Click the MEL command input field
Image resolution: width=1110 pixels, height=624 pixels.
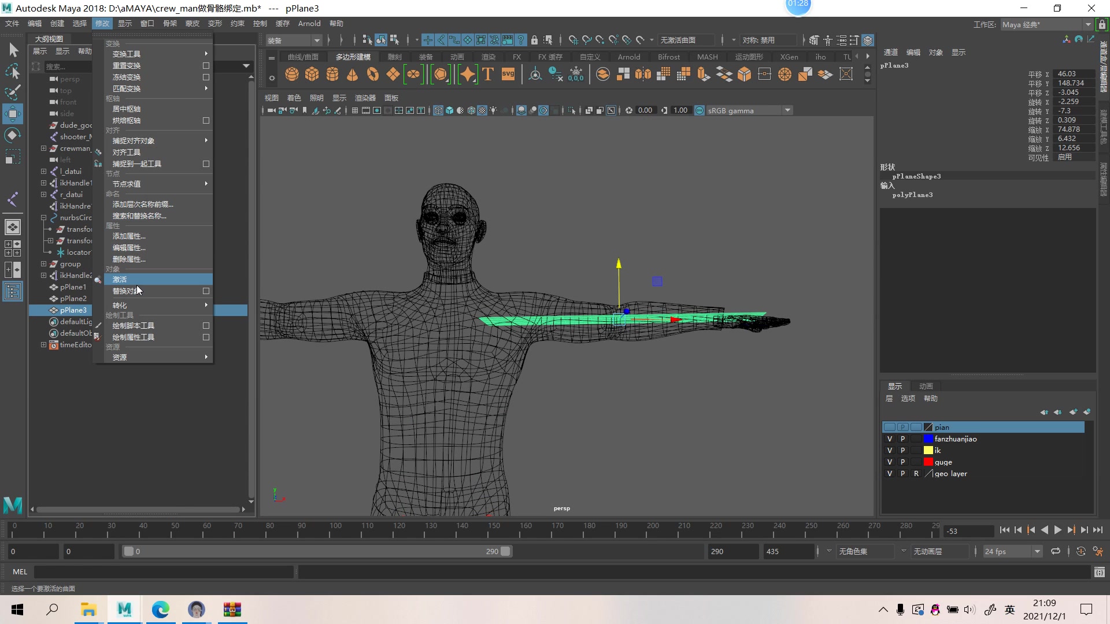click(164, 571)
